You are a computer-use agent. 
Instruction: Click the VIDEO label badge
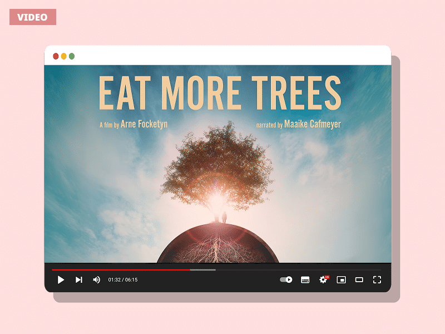point(33,17)
